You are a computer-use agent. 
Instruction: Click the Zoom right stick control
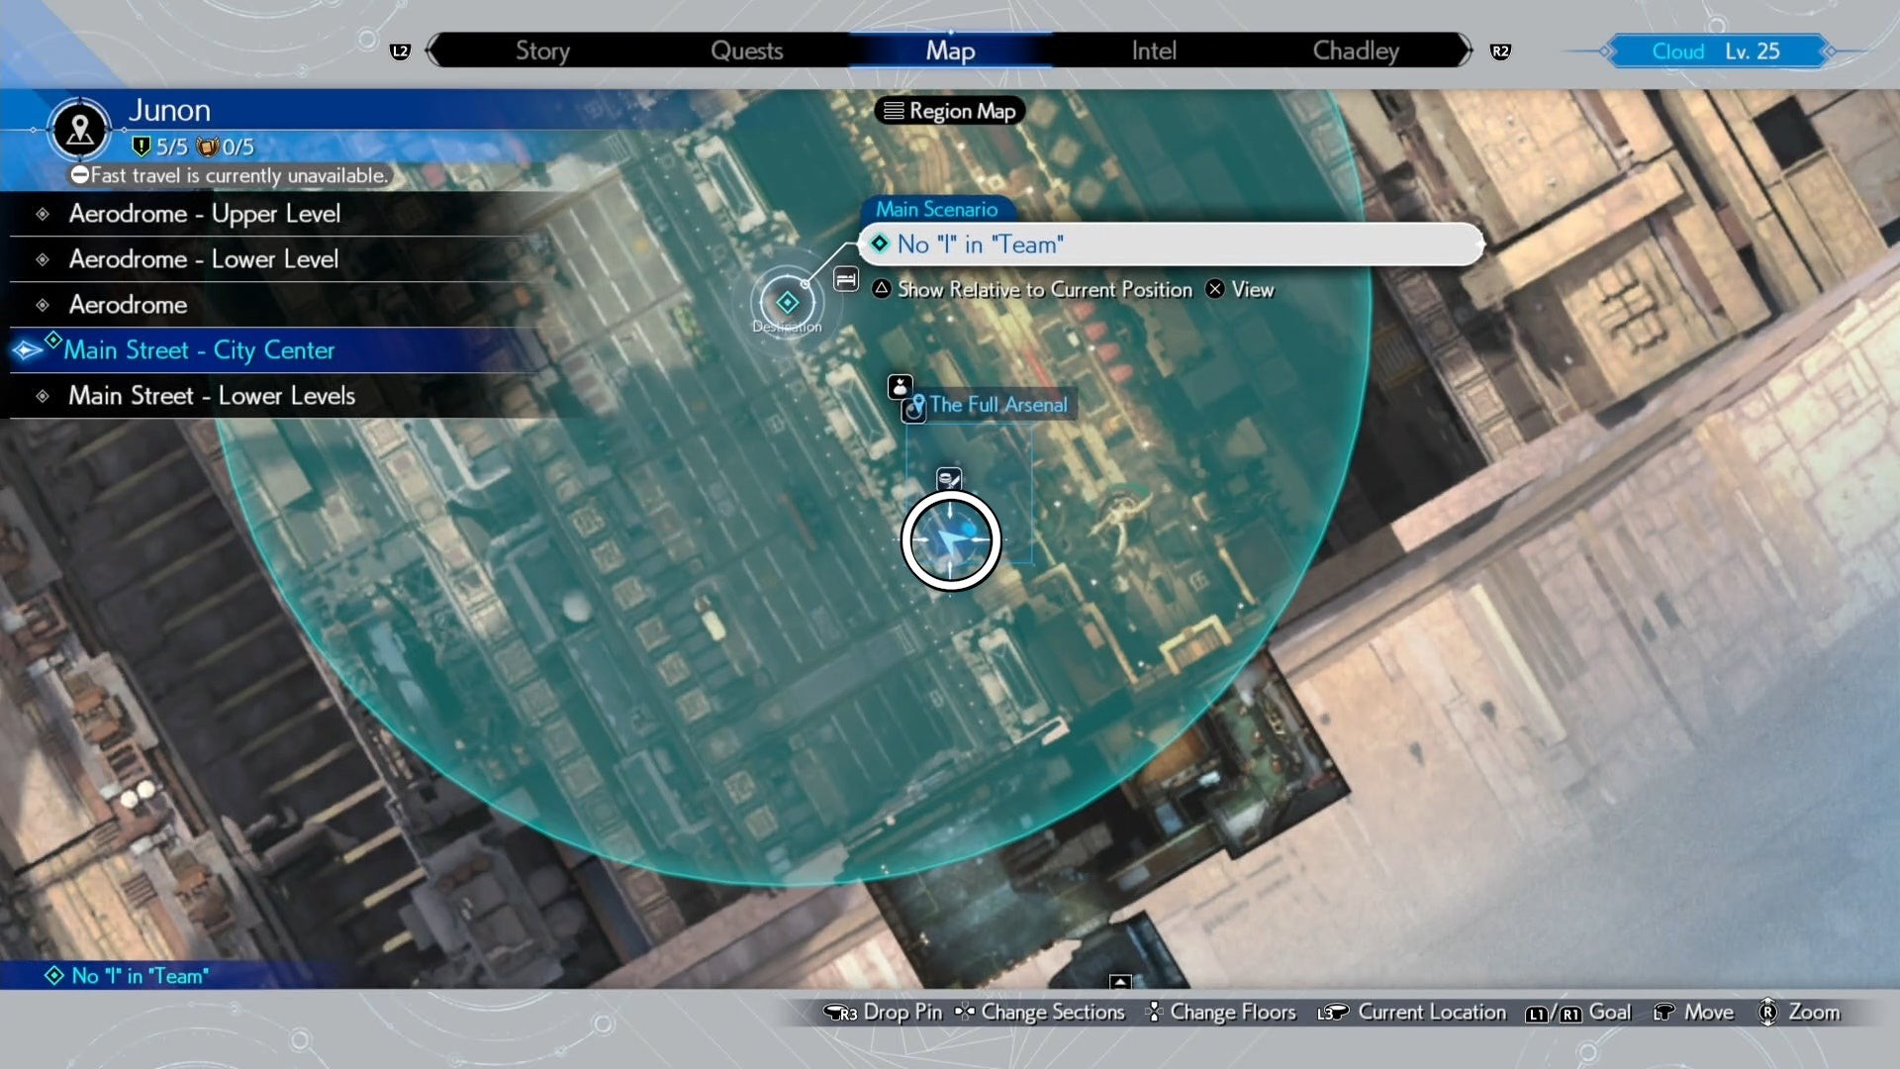[x=1798, y=1012]
